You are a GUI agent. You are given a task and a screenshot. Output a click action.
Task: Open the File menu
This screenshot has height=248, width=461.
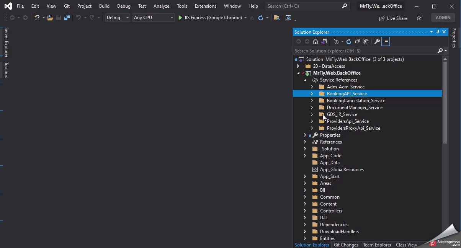click(20, 6)
